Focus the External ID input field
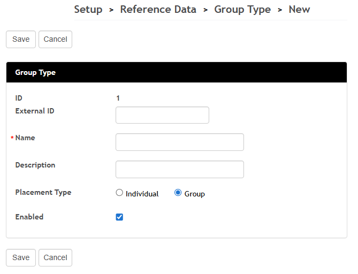Screen dimensions: 358x274 tap(162, 115)
